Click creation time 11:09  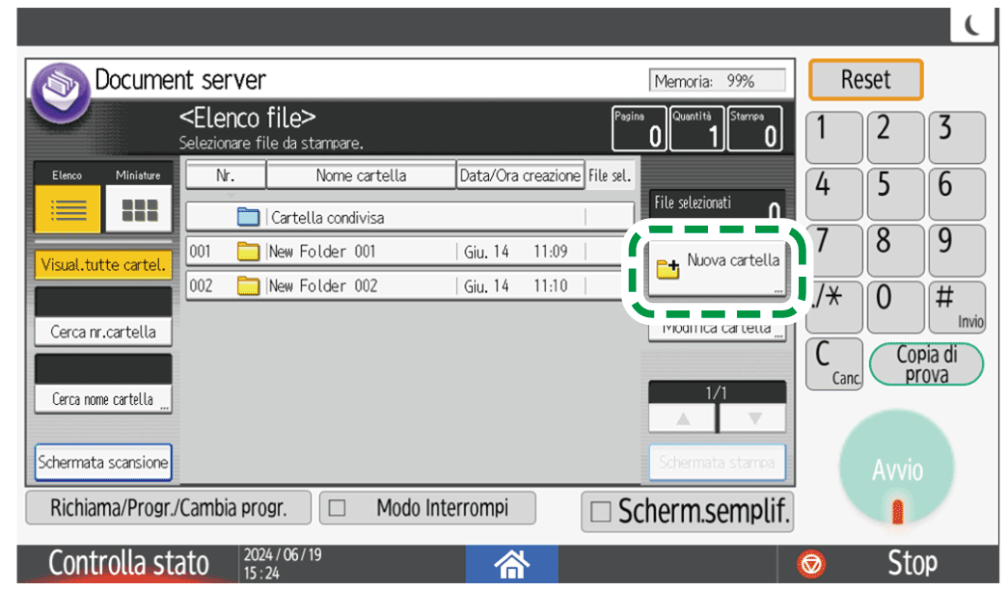click(x=551, y=252)
